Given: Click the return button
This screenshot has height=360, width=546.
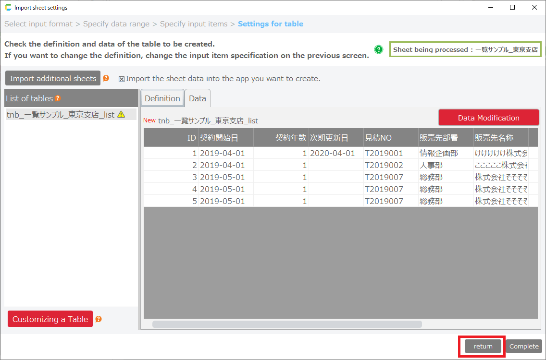Looking at the screenshot, I should click(x=483, y=346).
